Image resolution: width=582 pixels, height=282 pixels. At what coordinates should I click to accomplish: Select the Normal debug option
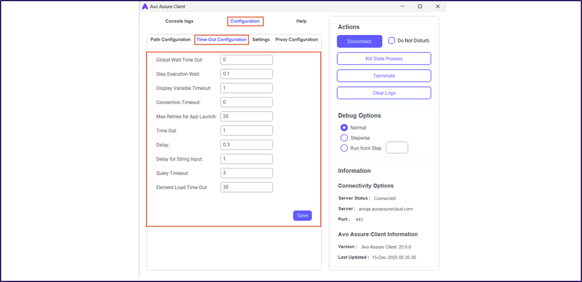[x=344, y=127]
